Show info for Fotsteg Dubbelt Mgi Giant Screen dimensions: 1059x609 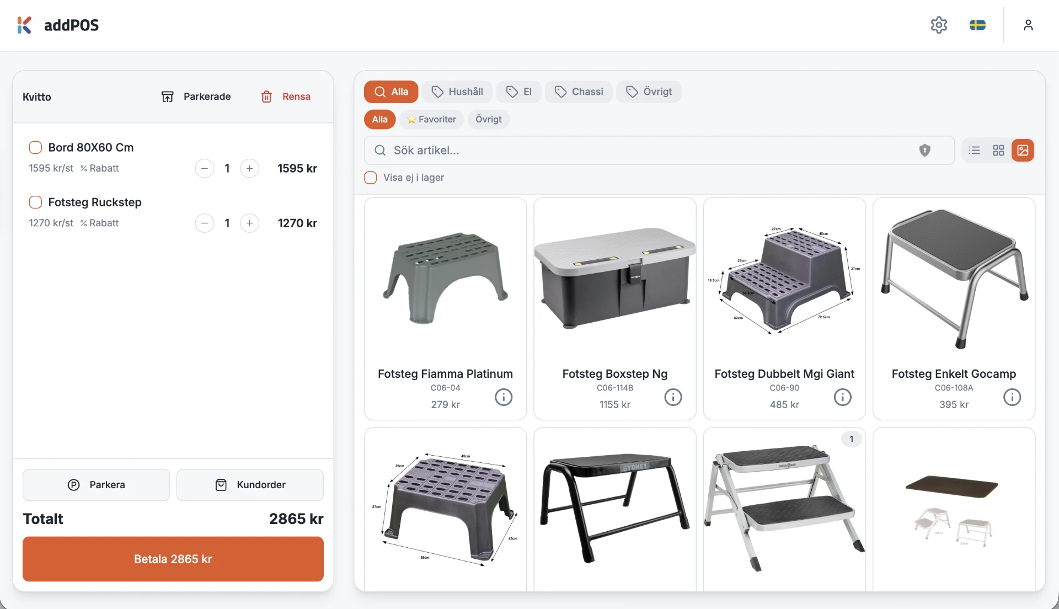[842, 397]
